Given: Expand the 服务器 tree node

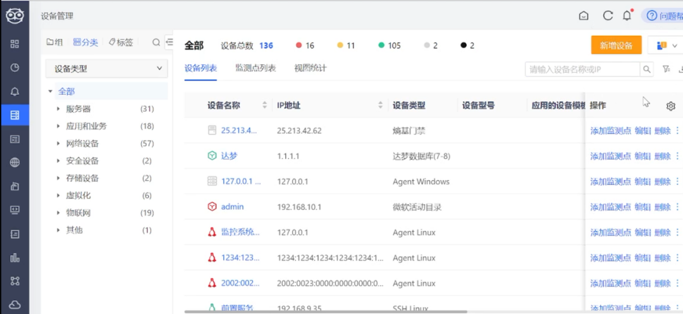Looking at the screenshot, I should pos(58,109).
